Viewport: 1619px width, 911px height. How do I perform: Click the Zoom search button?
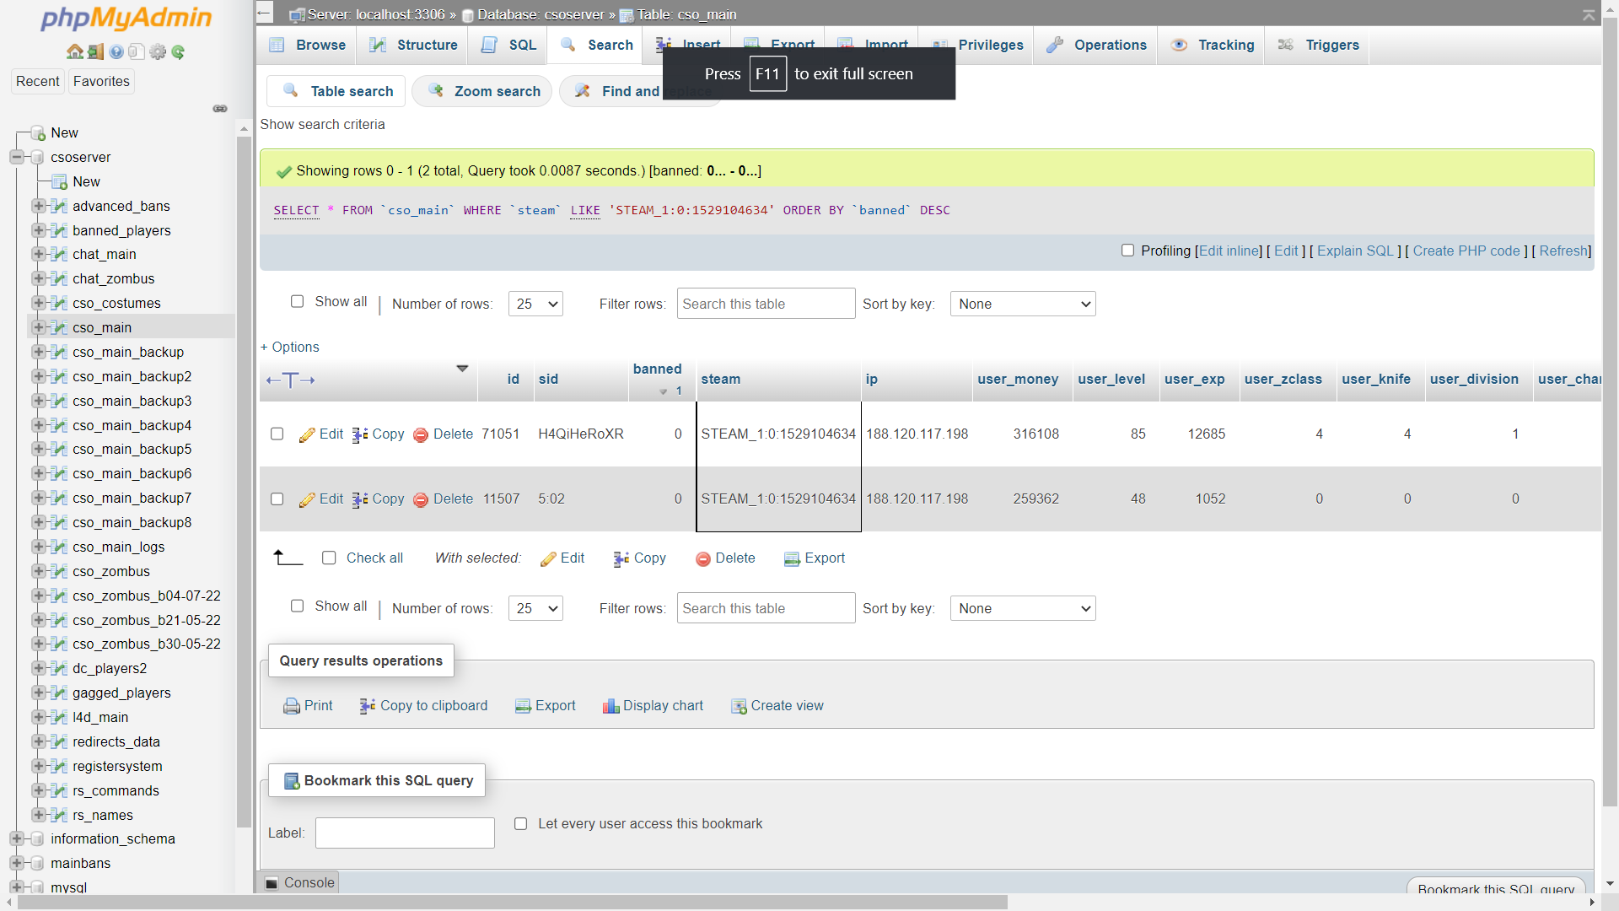(x=483, y=91)
